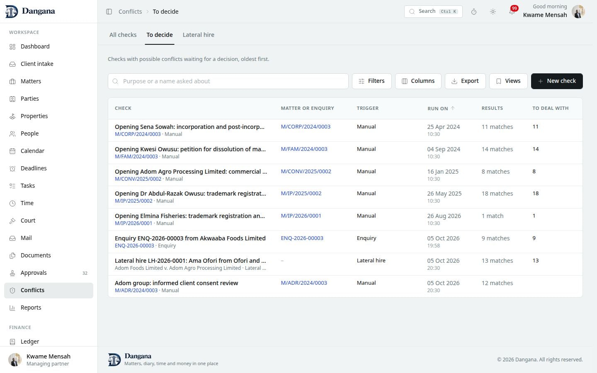The image size is (597, 373).
Task: Open saved Views menu
Action: coord(508,81)
